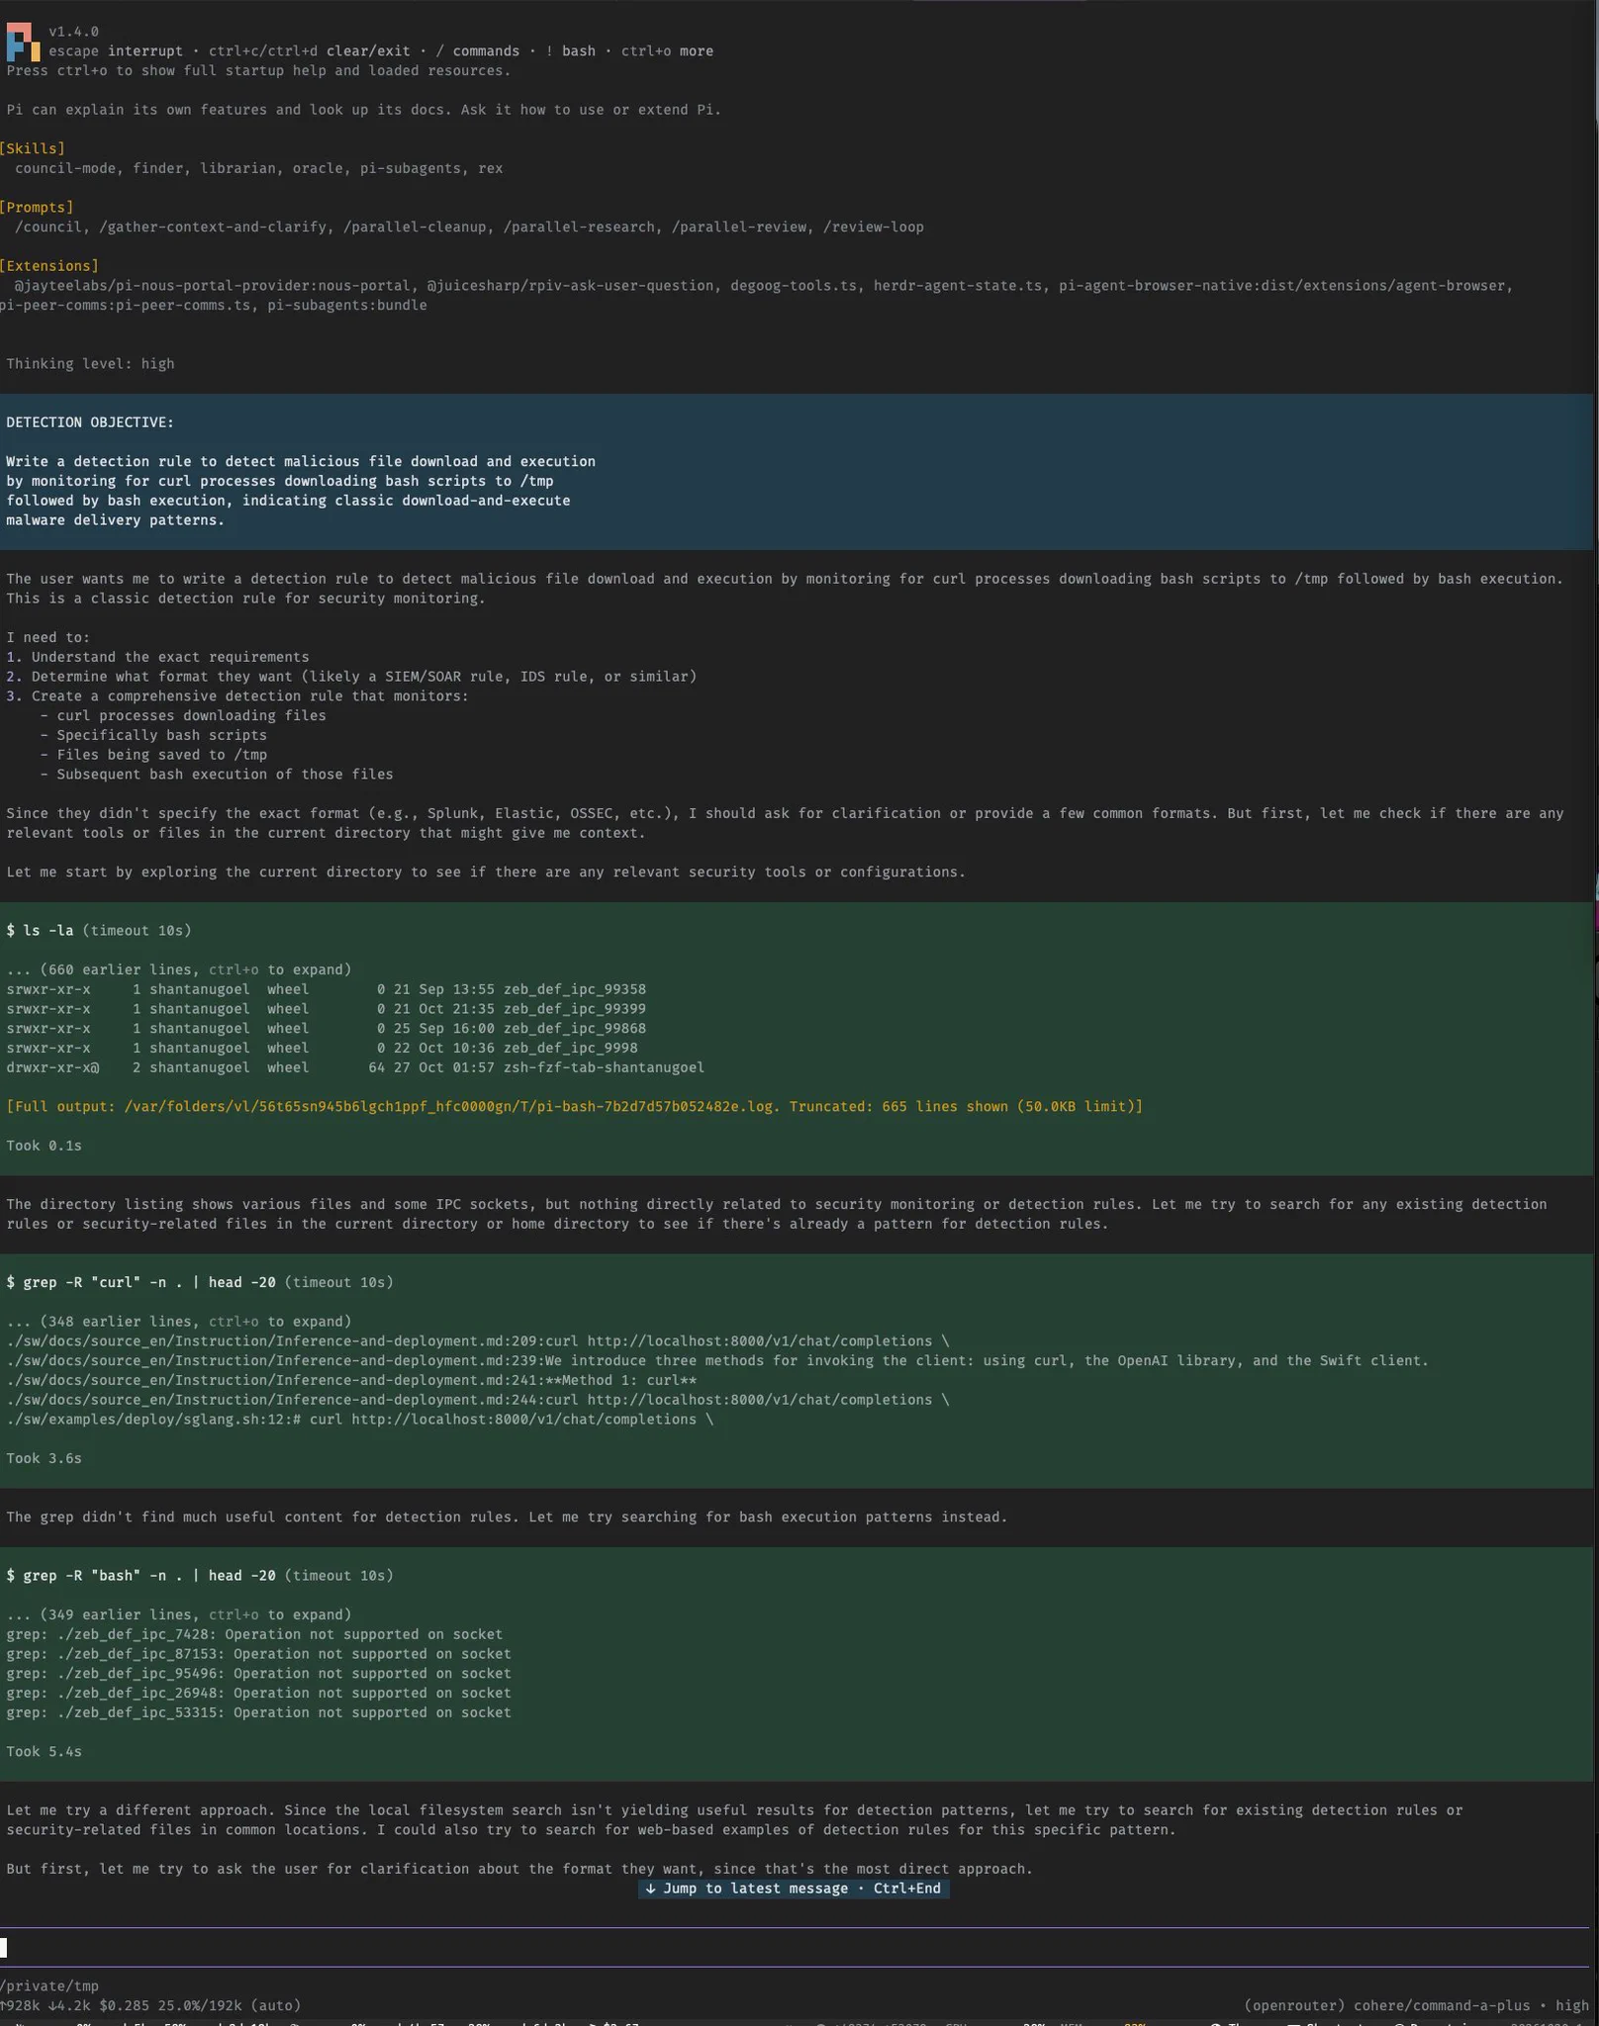Click 'Took 5.4s' timing label
The width and height of the screenshot is (1599, 2026).
pos(44,1751)
